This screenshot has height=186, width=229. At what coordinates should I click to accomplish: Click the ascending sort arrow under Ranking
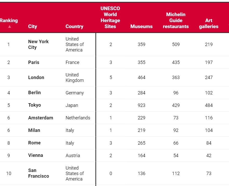point(10,27)
